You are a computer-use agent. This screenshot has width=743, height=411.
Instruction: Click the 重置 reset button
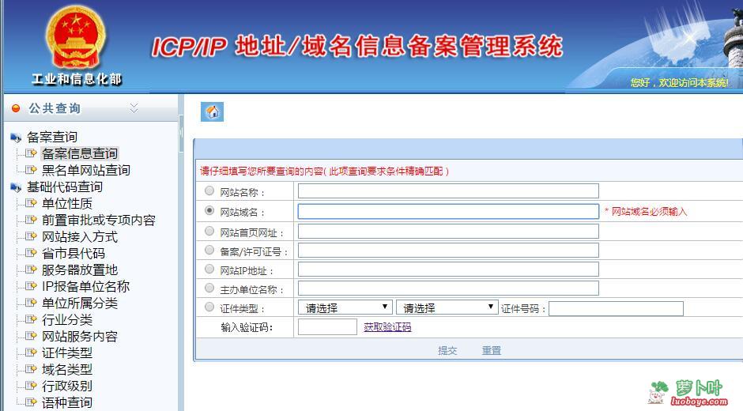coord(492,351)
